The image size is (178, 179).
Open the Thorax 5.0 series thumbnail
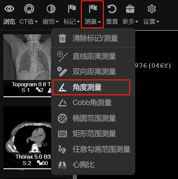tap(27, 138)
